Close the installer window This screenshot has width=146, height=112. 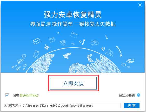tap(140, 5)
